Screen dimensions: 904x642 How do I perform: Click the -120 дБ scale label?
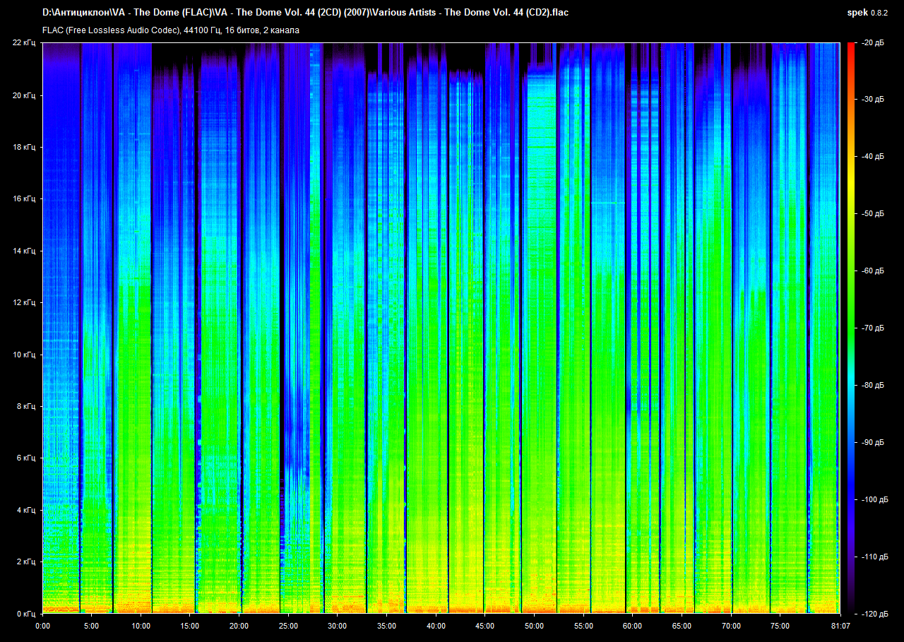click(x=873, y=614)
